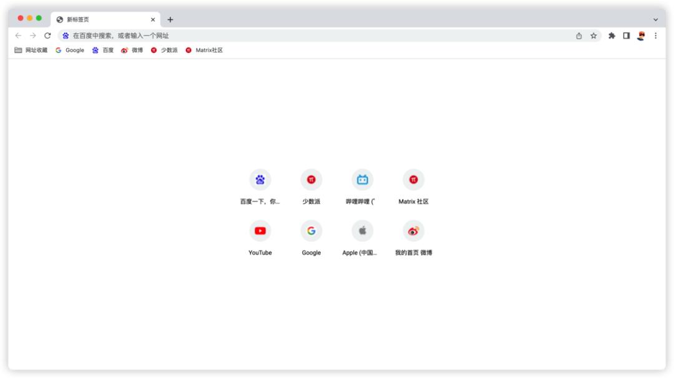Image resolution: width=674 pixels, height=378 pixels.
Task: Maximize the Chrome window with green button
Action: [x=39, y=18]
